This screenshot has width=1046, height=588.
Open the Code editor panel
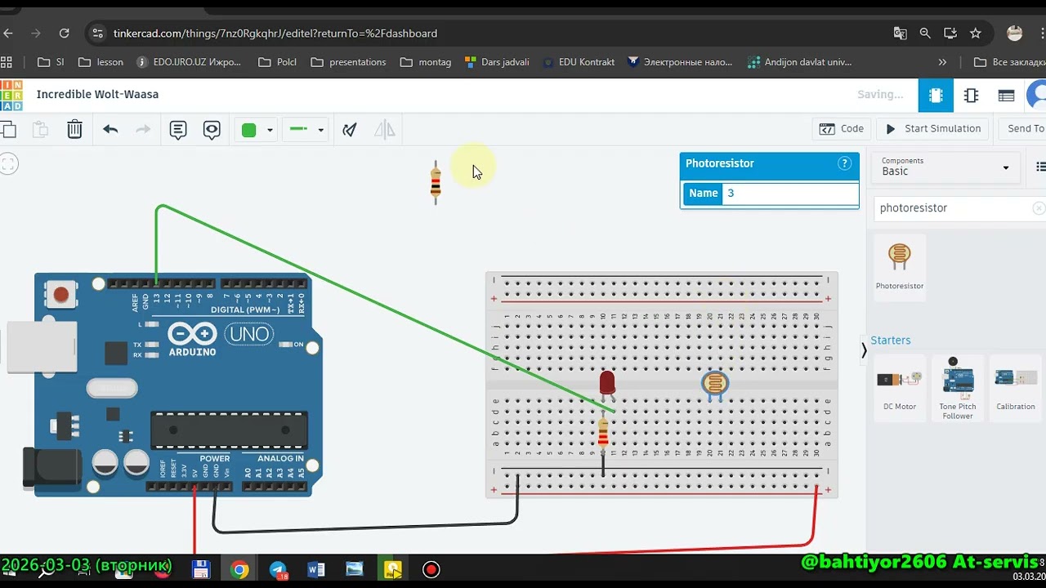point(841,129)
